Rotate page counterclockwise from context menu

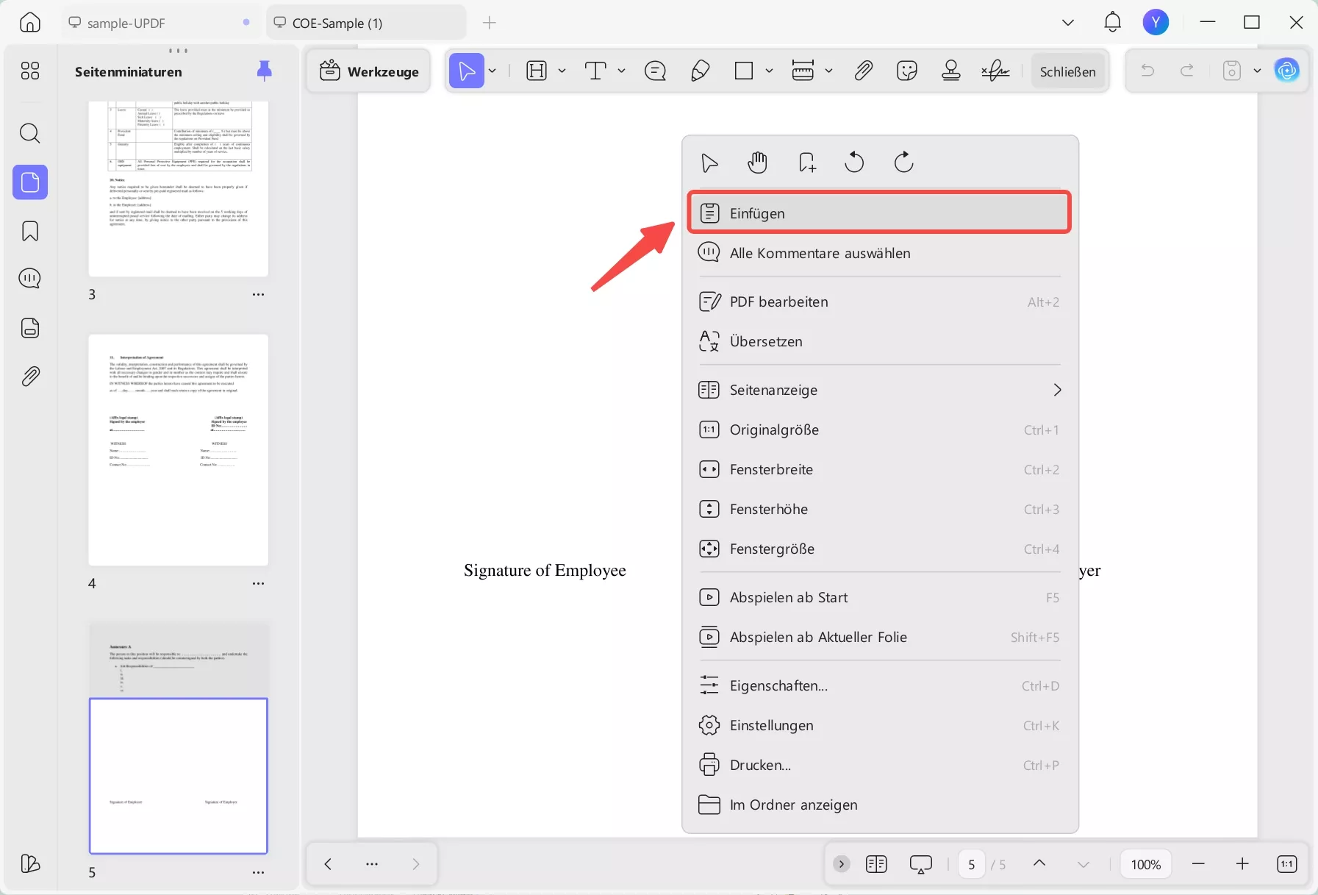pos(854,162)
